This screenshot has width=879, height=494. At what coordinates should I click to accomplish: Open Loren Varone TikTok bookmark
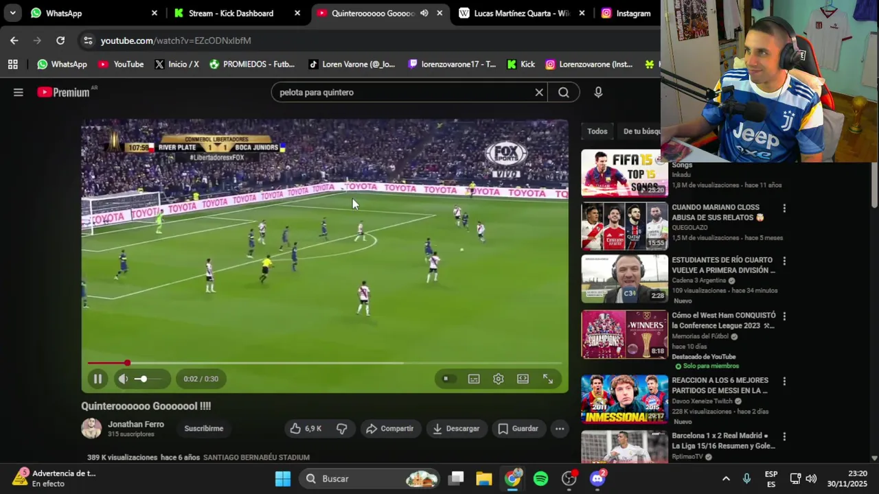[x=352, y=64]
